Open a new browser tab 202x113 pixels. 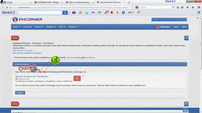coord(129,2)
